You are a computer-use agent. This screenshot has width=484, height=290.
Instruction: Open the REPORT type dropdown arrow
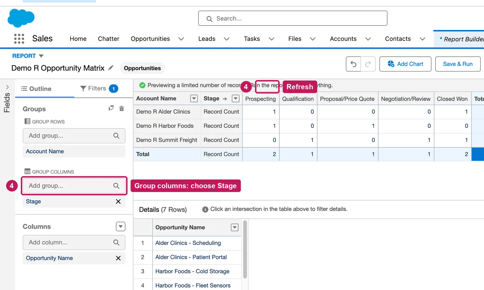click(x=41, y=56)
